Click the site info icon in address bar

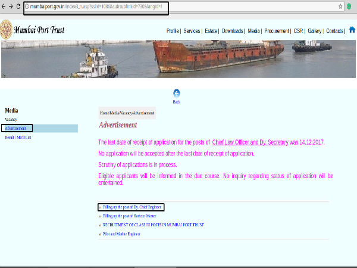[x=27, y=7]
